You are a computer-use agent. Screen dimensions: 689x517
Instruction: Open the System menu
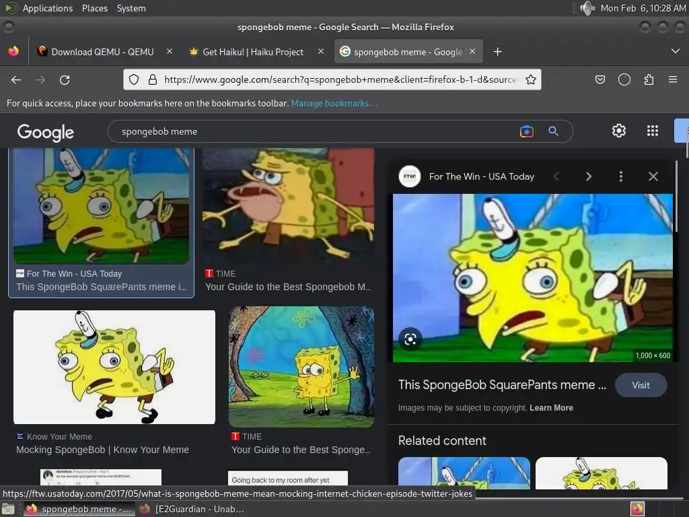131,8
